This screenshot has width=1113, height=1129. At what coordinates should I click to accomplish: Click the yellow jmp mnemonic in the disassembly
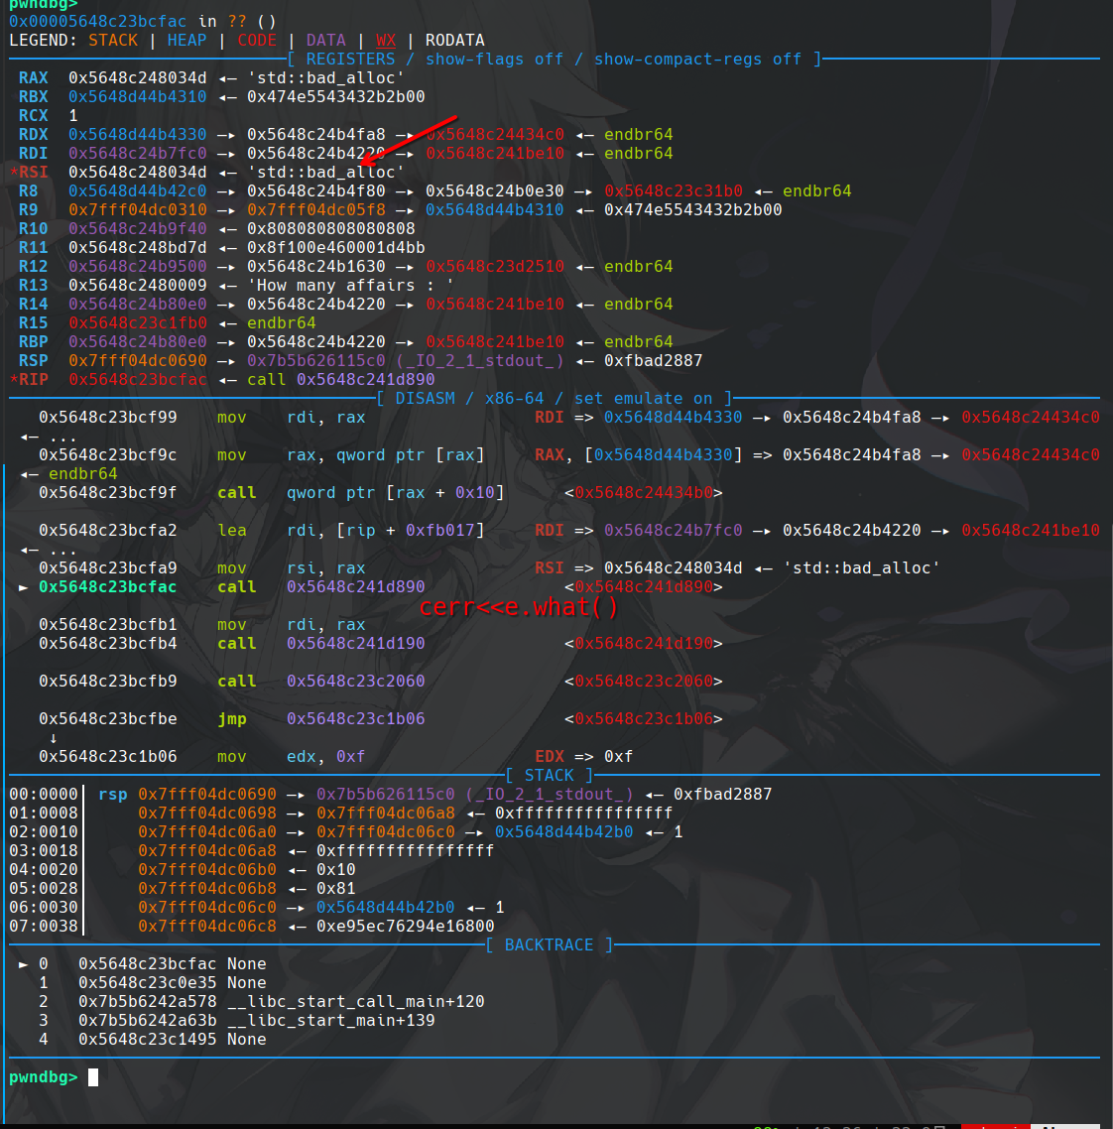point(231,719)
